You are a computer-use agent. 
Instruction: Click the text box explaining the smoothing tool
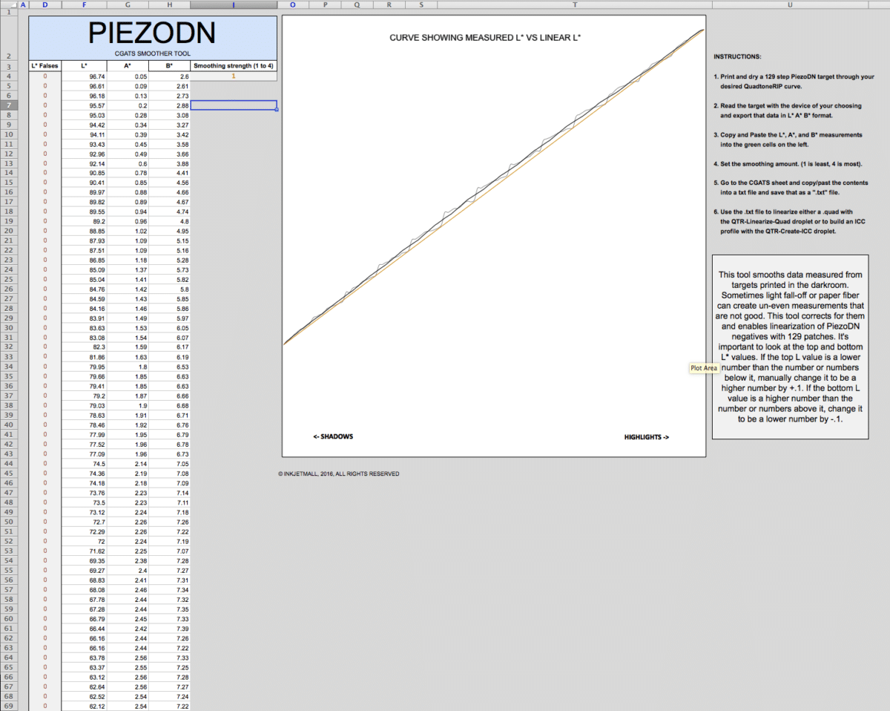click(790, 347)
